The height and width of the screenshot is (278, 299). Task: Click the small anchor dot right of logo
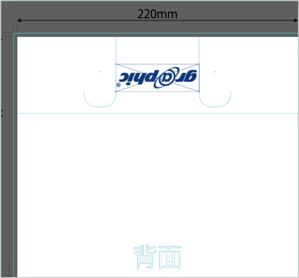pos(215,72)
